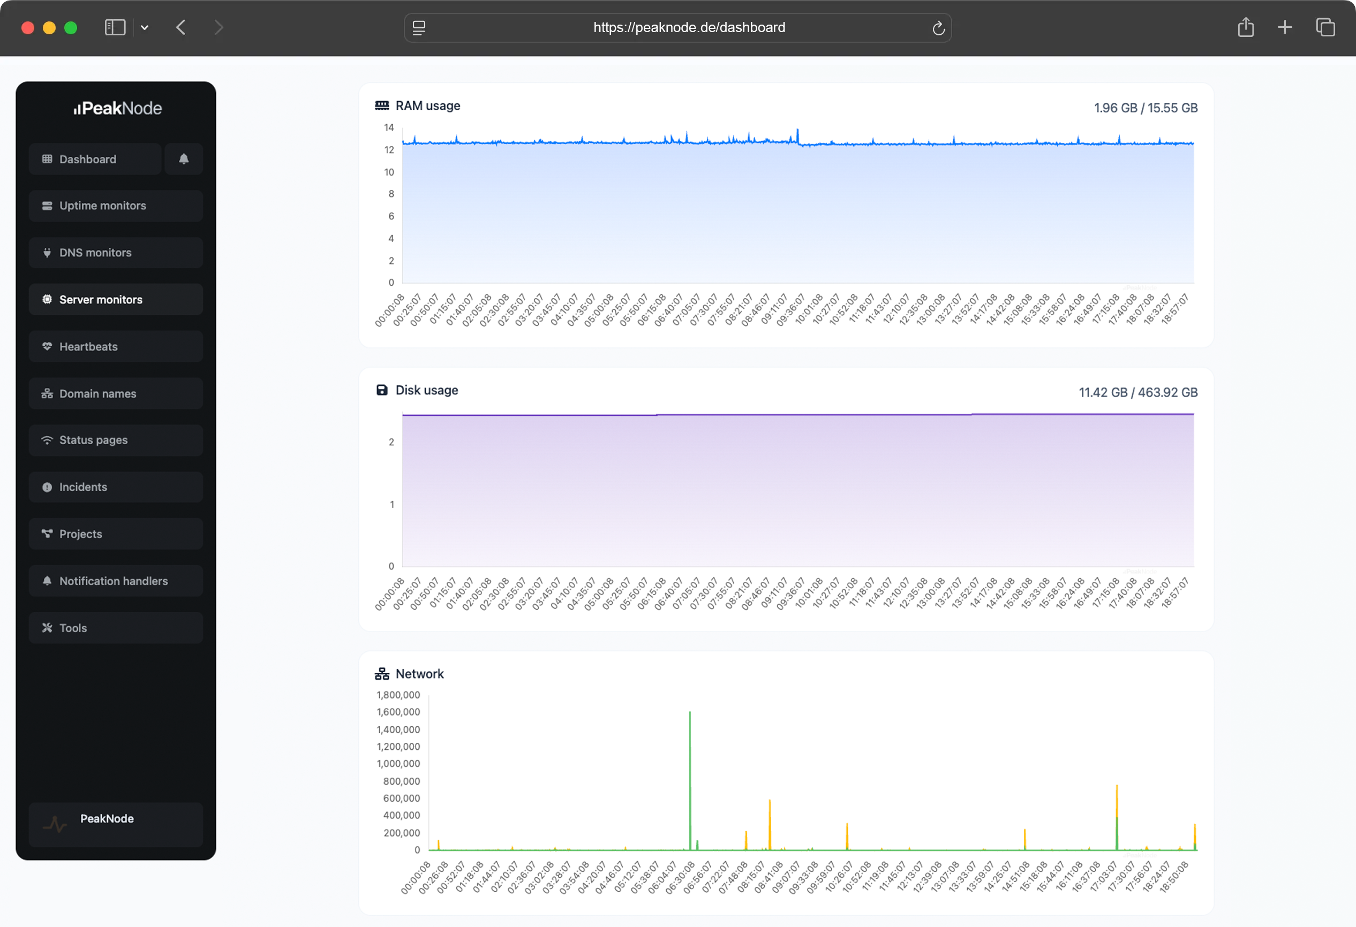1356x927 pixels.
Task: Click the Heartbeats heart icon
Action: 47,346
